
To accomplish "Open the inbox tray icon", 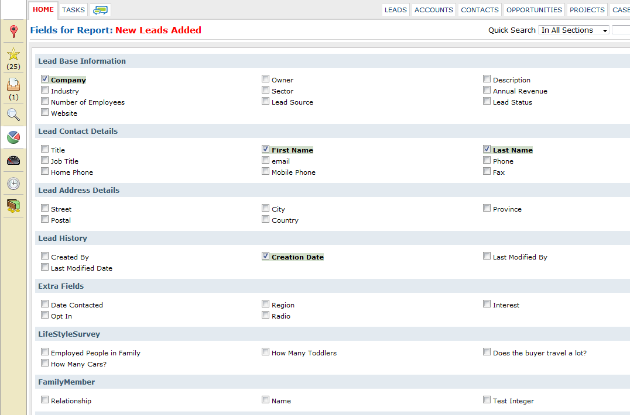I will coord(13,85).
